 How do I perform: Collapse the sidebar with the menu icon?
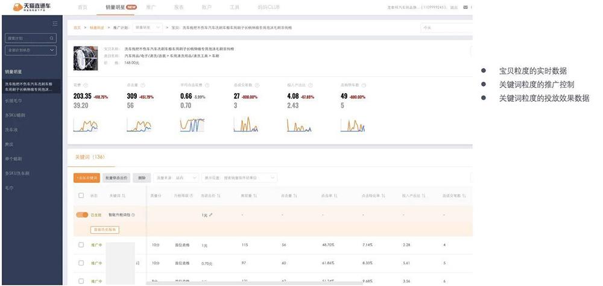click(55, 23)
